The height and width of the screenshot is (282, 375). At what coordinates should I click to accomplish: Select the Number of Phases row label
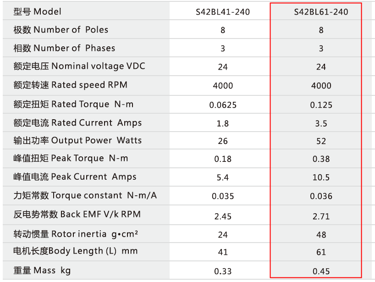point(64,48)
